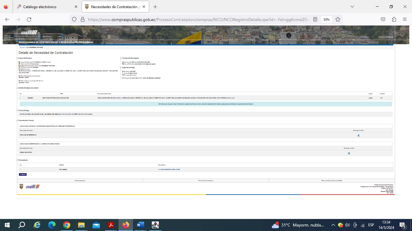Toggle reader view in the address bar

(x=315, y=19)
